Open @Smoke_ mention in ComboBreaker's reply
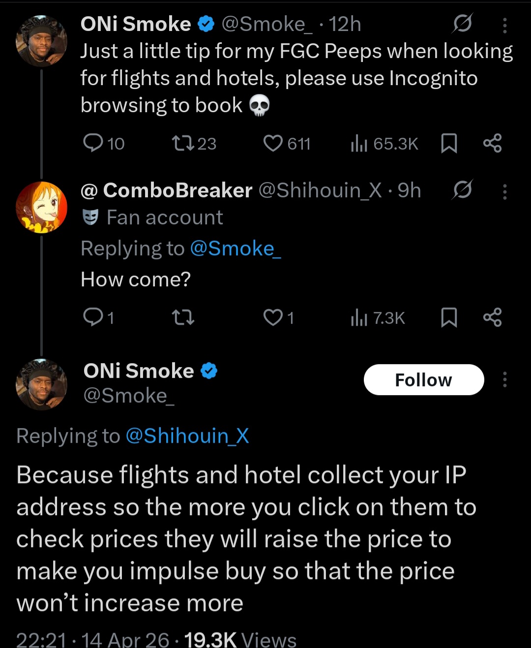 pos(235,249)
